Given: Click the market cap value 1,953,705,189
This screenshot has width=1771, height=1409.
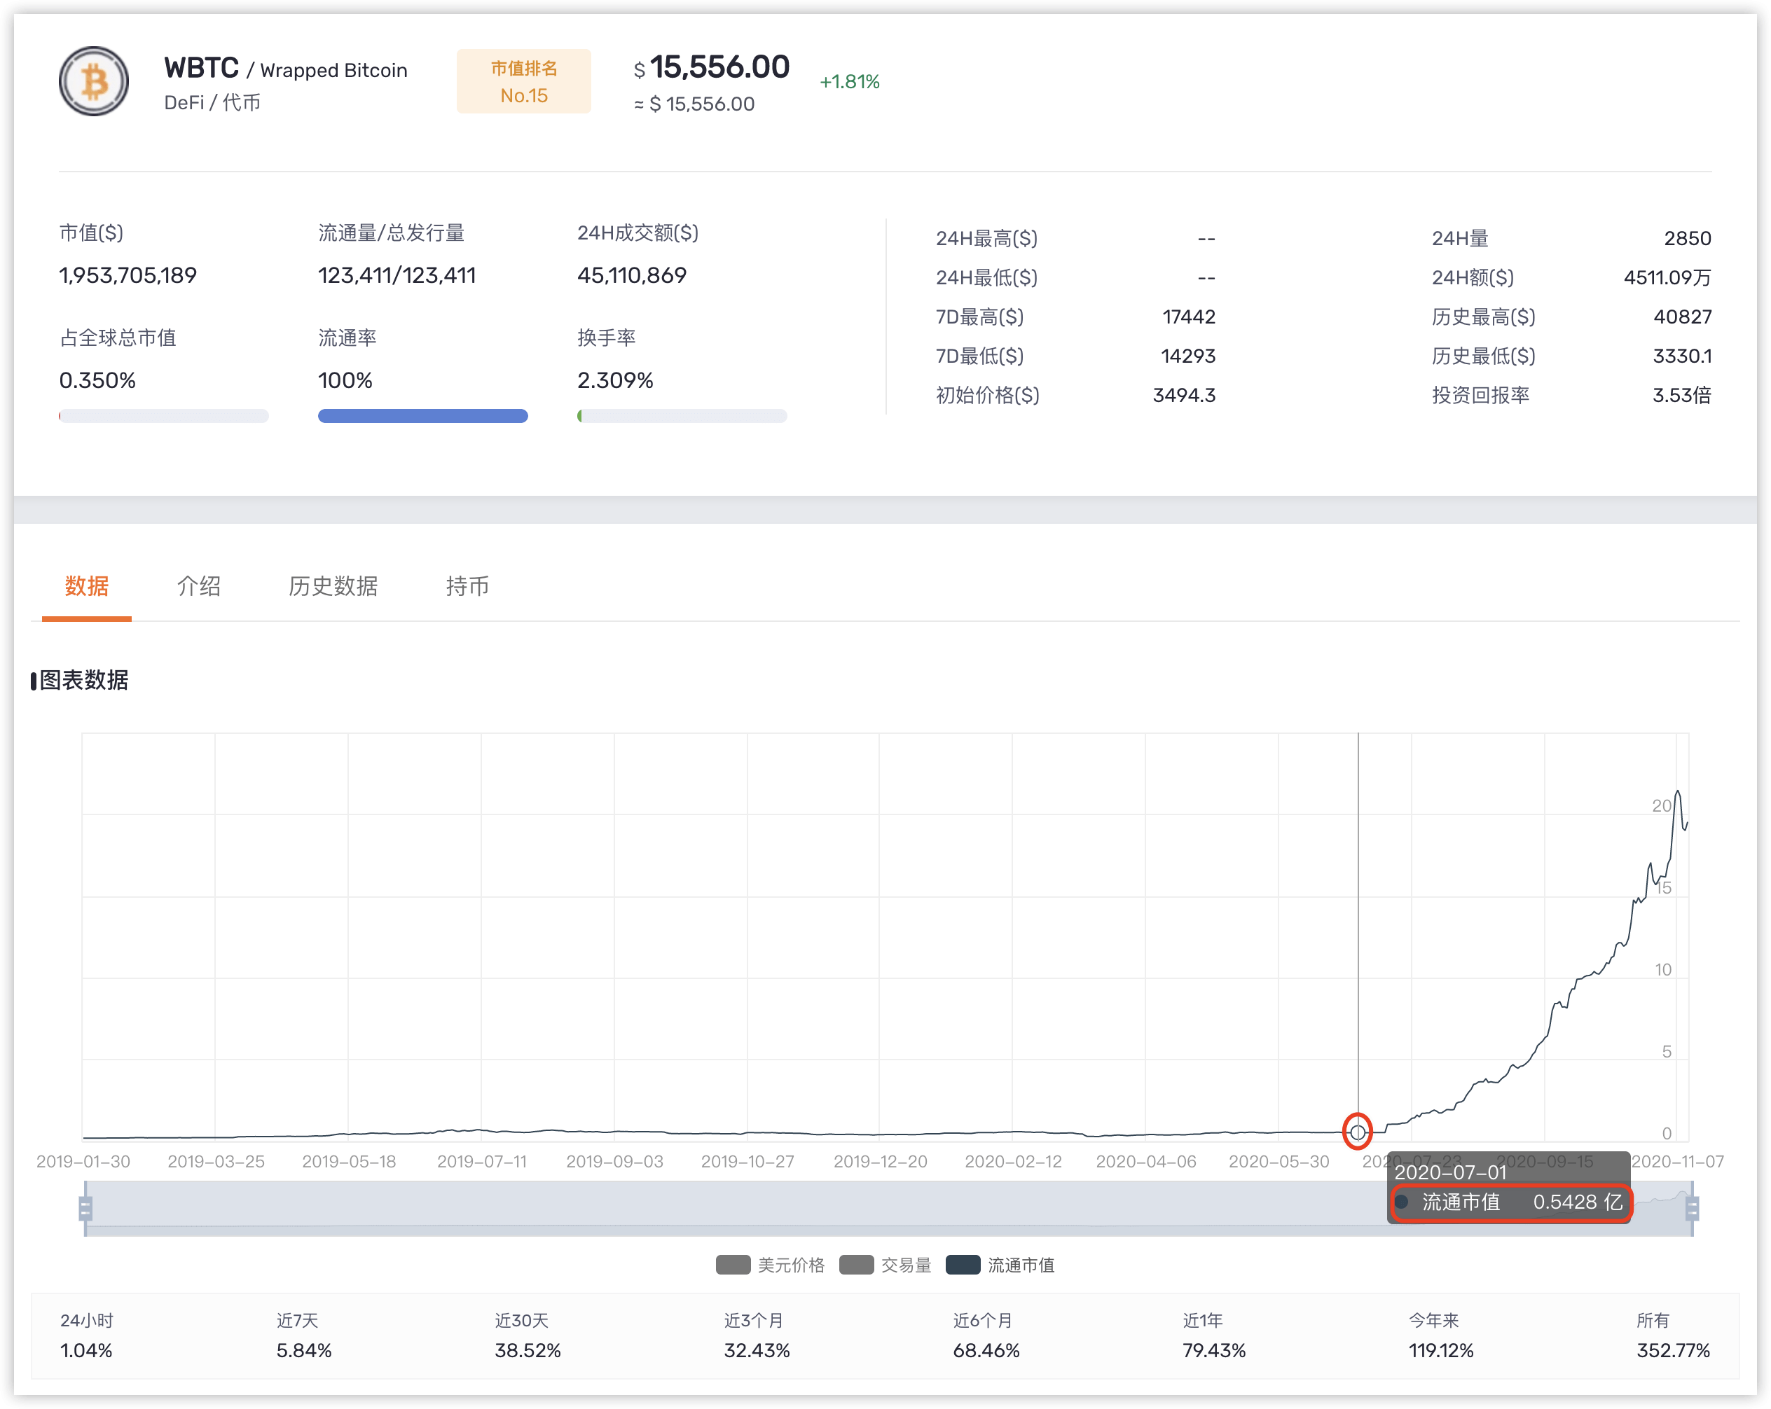Looking at the screenshot, I should [x=128, y=275].
